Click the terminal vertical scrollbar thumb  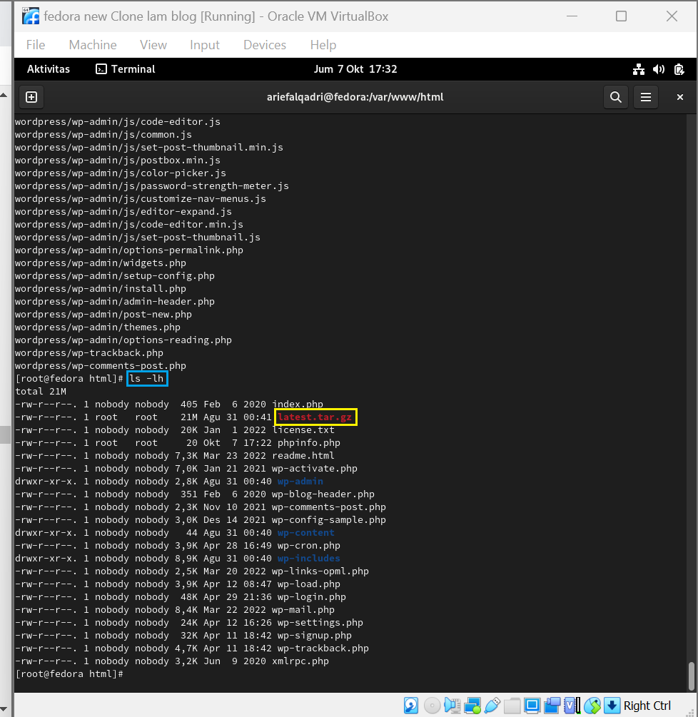pyautogui.click(x=691, y=676)
